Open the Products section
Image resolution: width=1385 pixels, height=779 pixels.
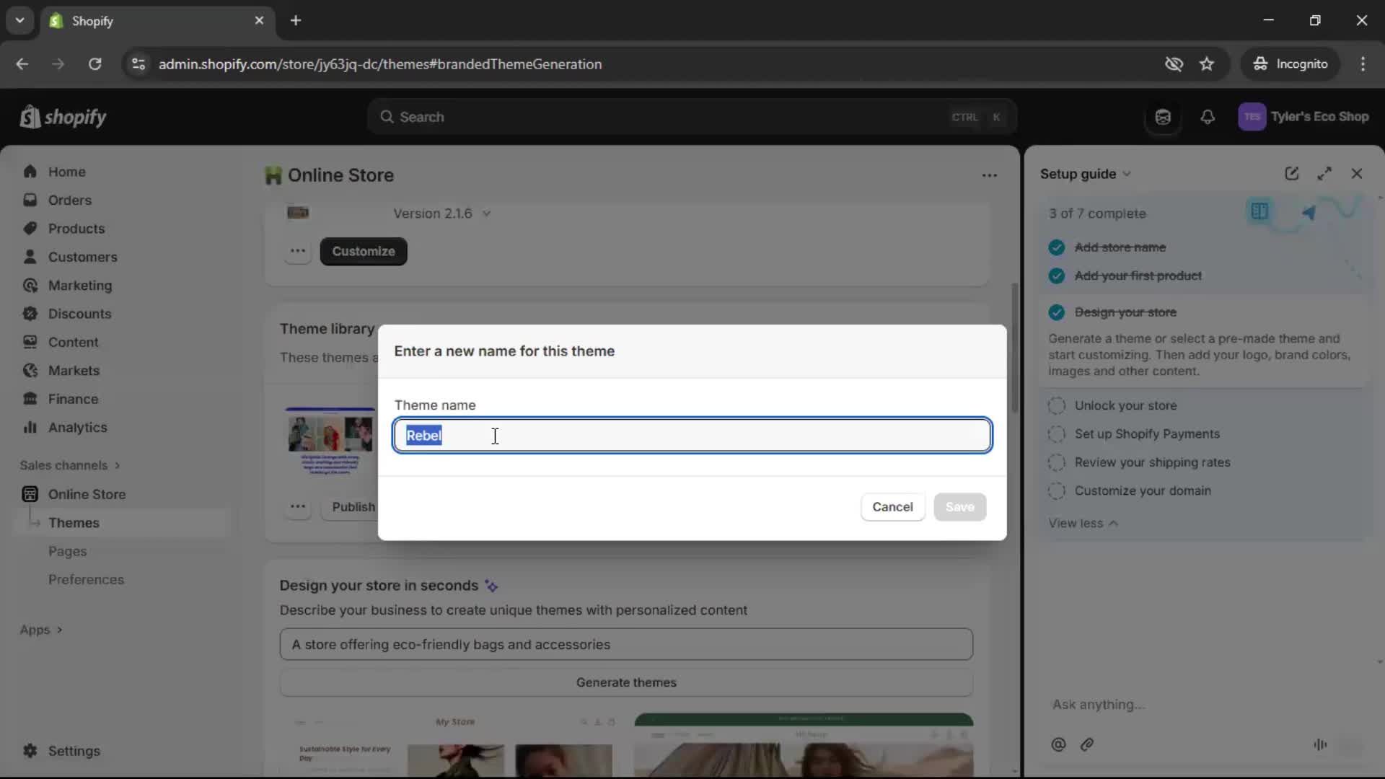76,228
